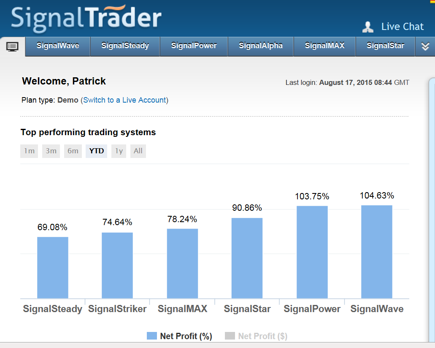Screen dimensions: 435x348
Task: Click the 103.75% value label
Action: point(312,196)
